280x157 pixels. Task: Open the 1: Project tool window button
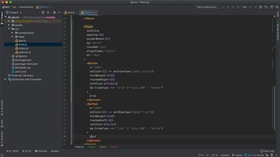(2, 18)
